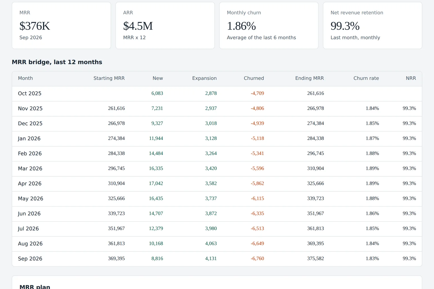The height and width of the screenshot is (289, 434).
Task: Click the 'MRR x 12' caption
Action: point(134,38)
